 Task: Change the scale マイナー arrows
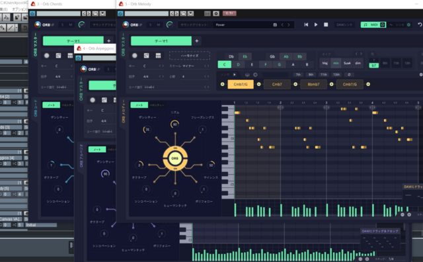(206, 66)
